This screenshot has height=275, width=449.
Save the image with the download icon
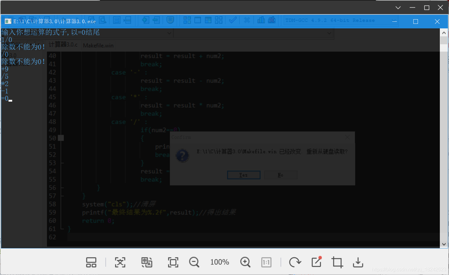tap(358, 262)
